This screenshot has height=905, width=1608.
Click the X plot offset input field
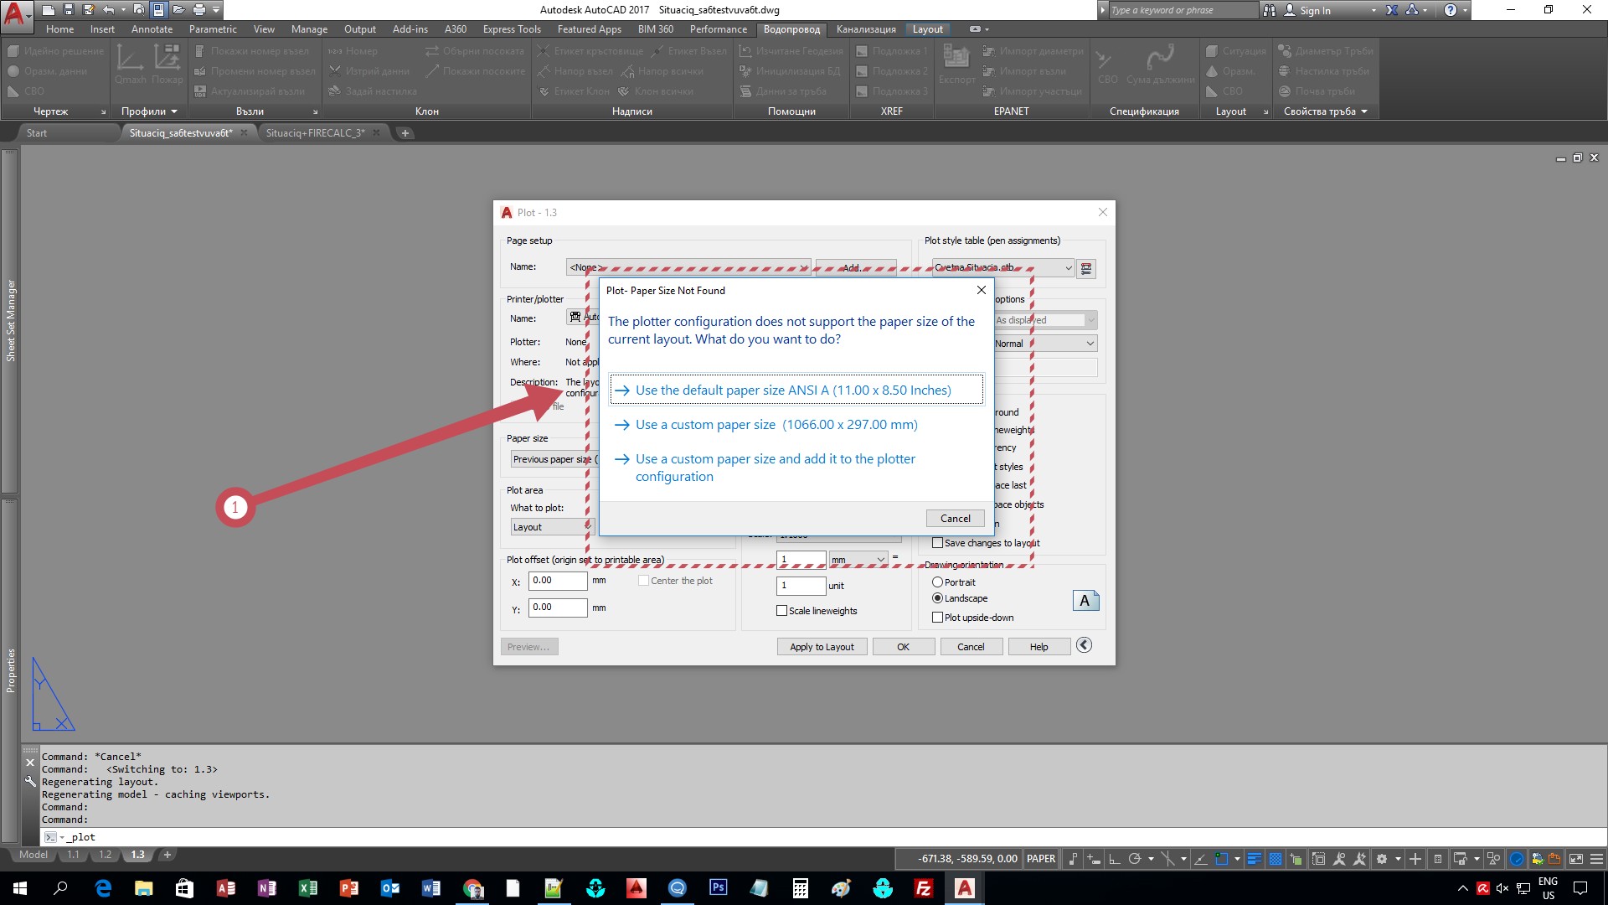(558, 581)
